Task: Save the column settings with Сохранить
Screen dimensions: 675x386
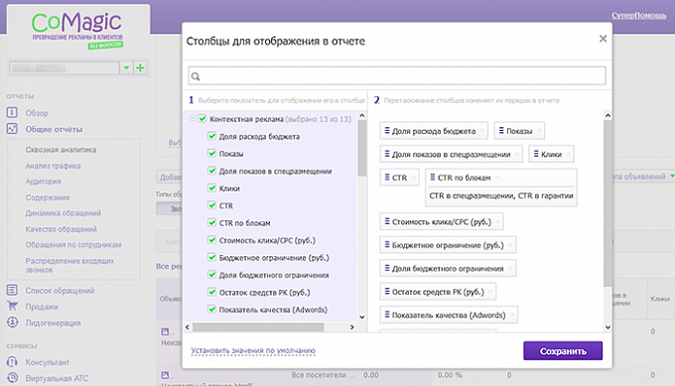Action: click(x=563, y=350)
